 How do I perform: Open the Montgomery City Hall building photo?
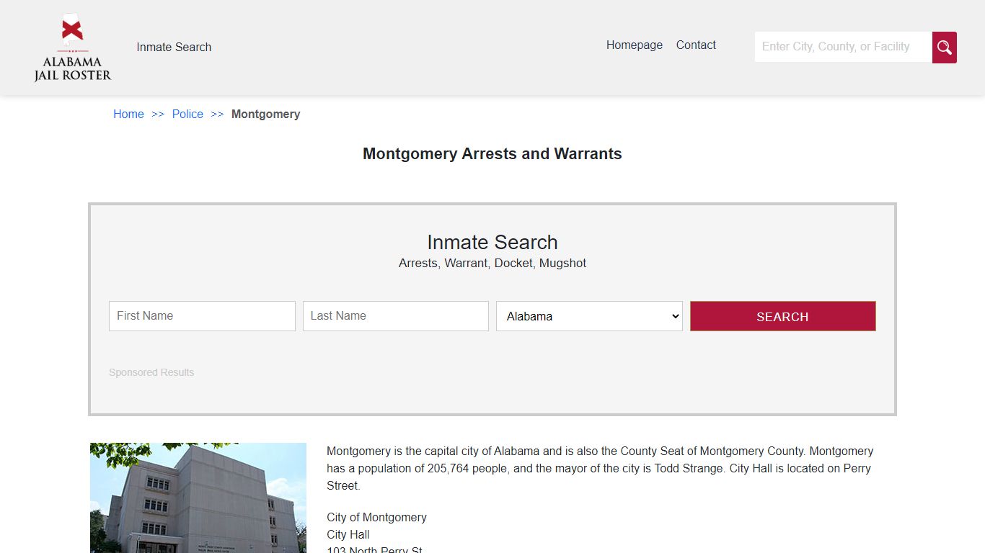(198, 498)
